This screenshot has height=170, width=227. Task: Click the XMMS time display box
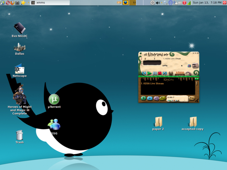[x=152, y=63]
